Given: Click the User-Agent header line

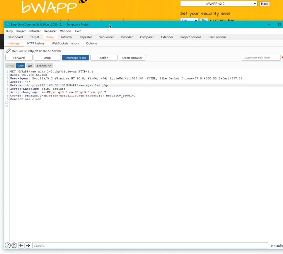Looking at the screenshot, I should 126,78.
